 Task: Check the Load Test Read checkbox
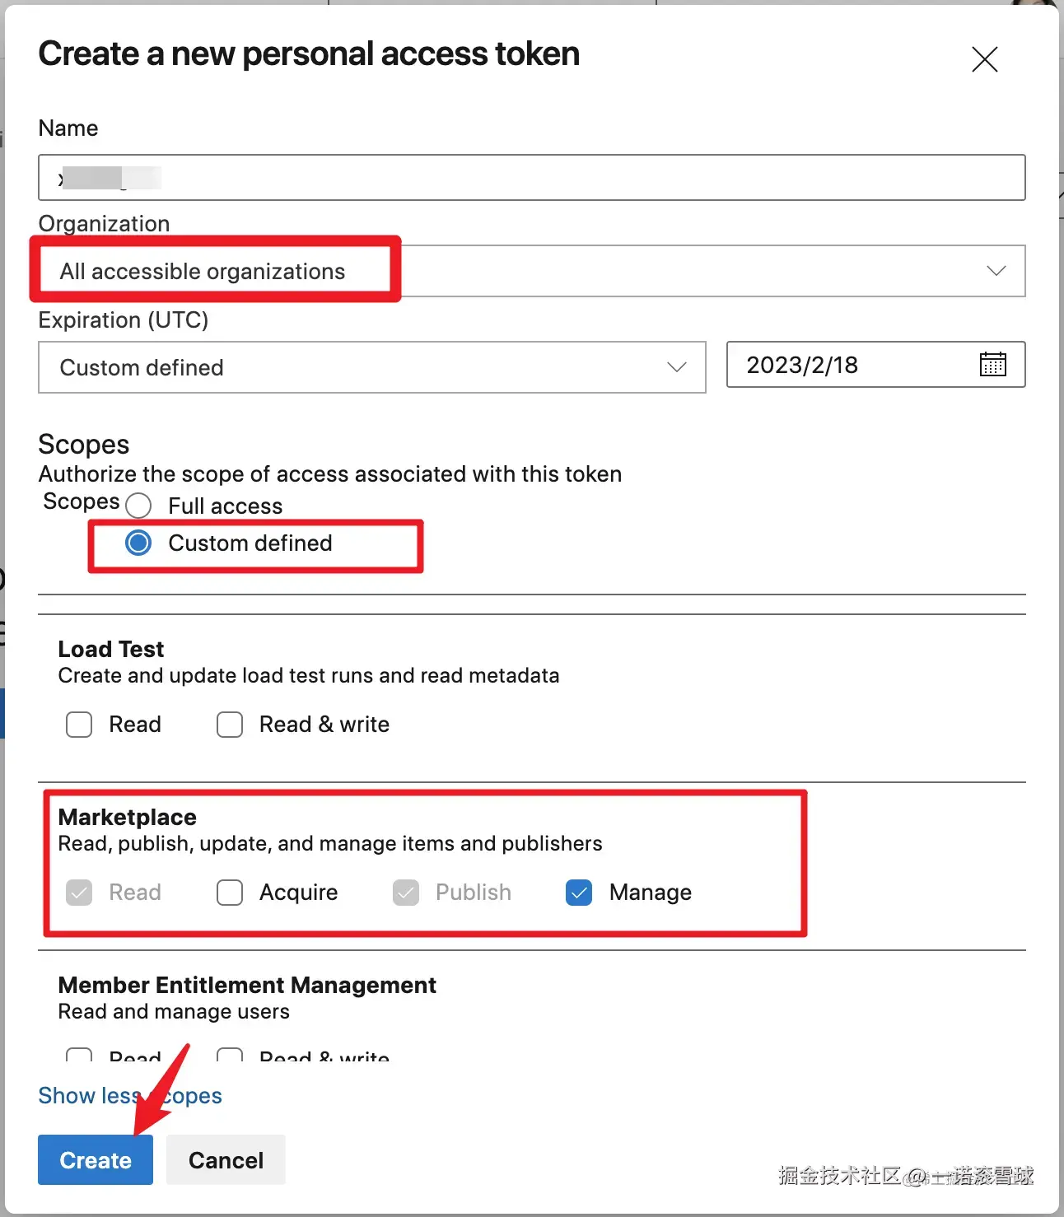[x=79, y=725]
